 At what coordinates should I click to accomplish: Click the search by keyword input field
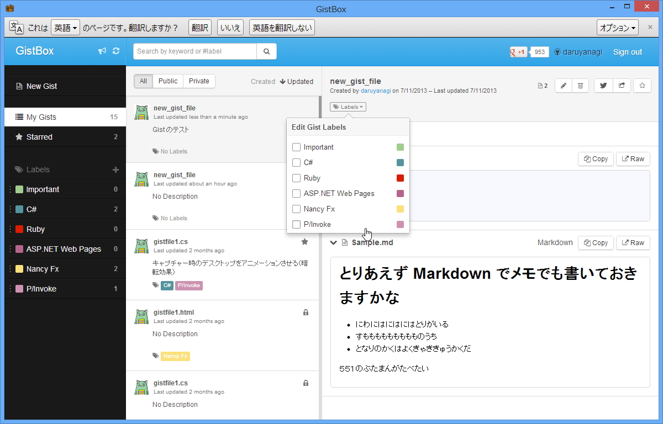click(x=195, y=51)
